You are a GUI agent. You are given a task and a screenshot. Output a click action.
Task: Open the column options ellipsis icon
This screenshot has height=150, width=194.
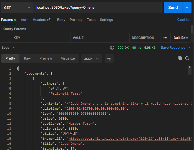[165, 38]
